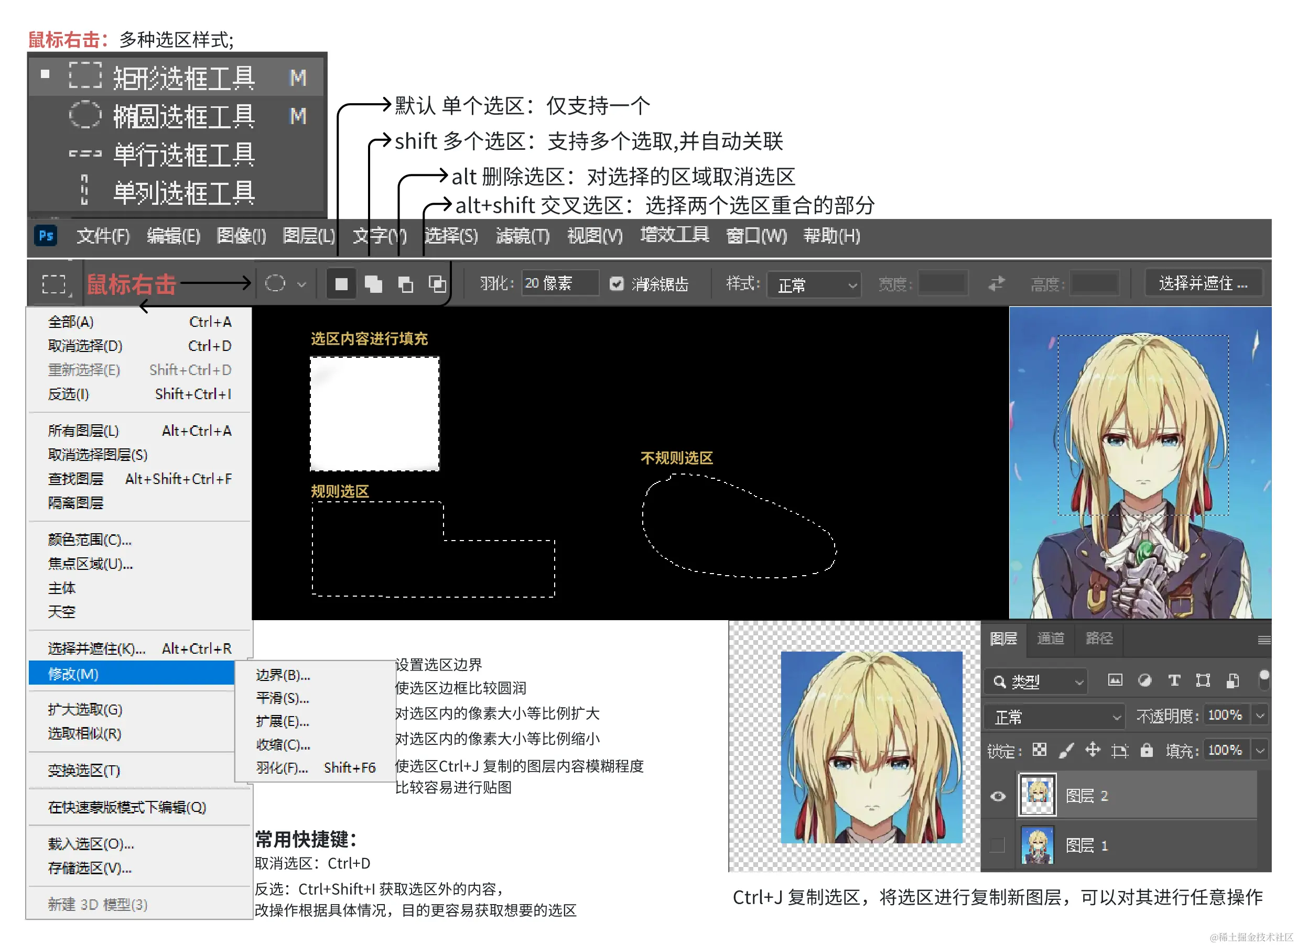The height and width of the screenshot is (946, 1297).
Task: Click the lock all padlock icon
Action: [1147, 750]
